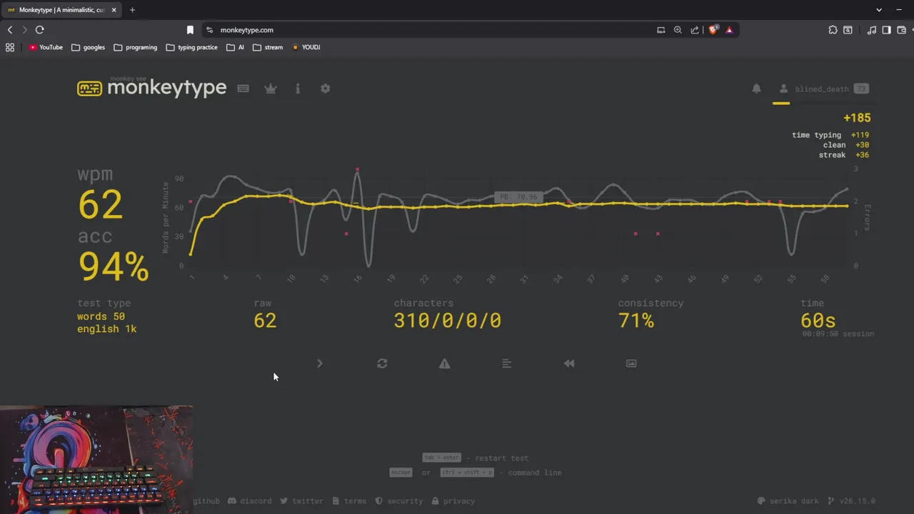
Task: Expand the typing practice bookmark folder
Action: [191, 47]
